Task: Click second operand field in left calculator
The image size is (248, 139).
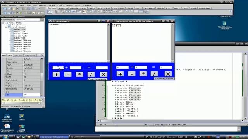Action: point(76,68)
